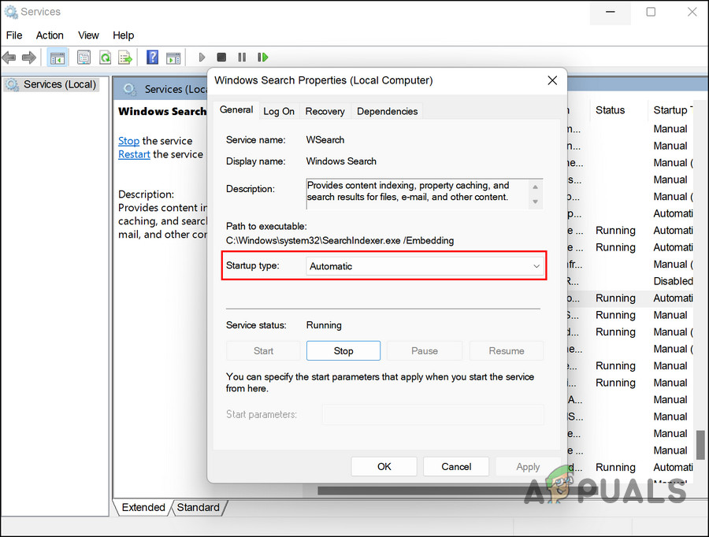Click the Start parameters input field
The image size is (709, 537).
tap(432, 414)
